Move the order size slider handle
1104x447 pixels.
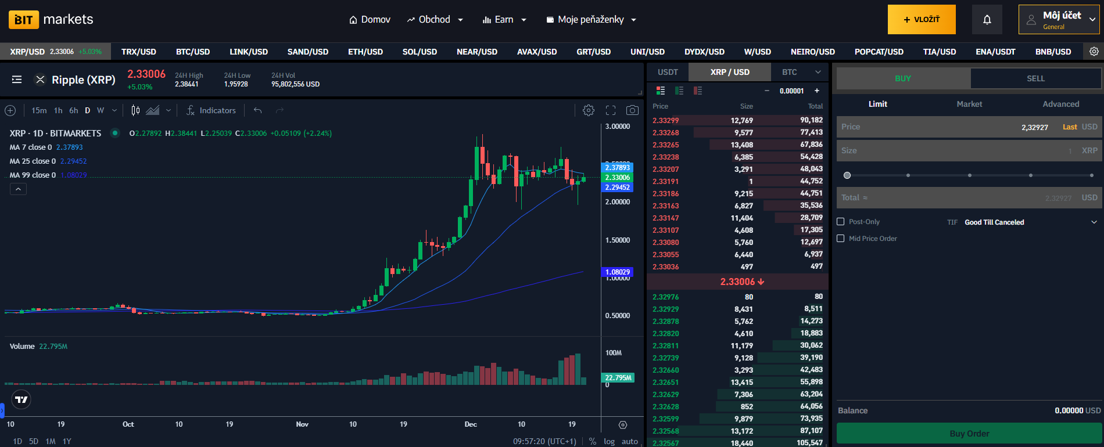click(847, 175)
